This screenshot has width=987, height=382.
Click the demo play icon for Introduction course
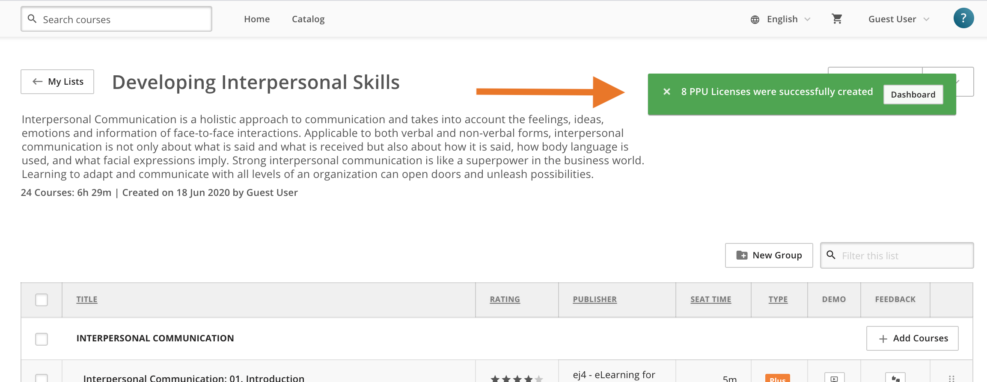(834, 378)
